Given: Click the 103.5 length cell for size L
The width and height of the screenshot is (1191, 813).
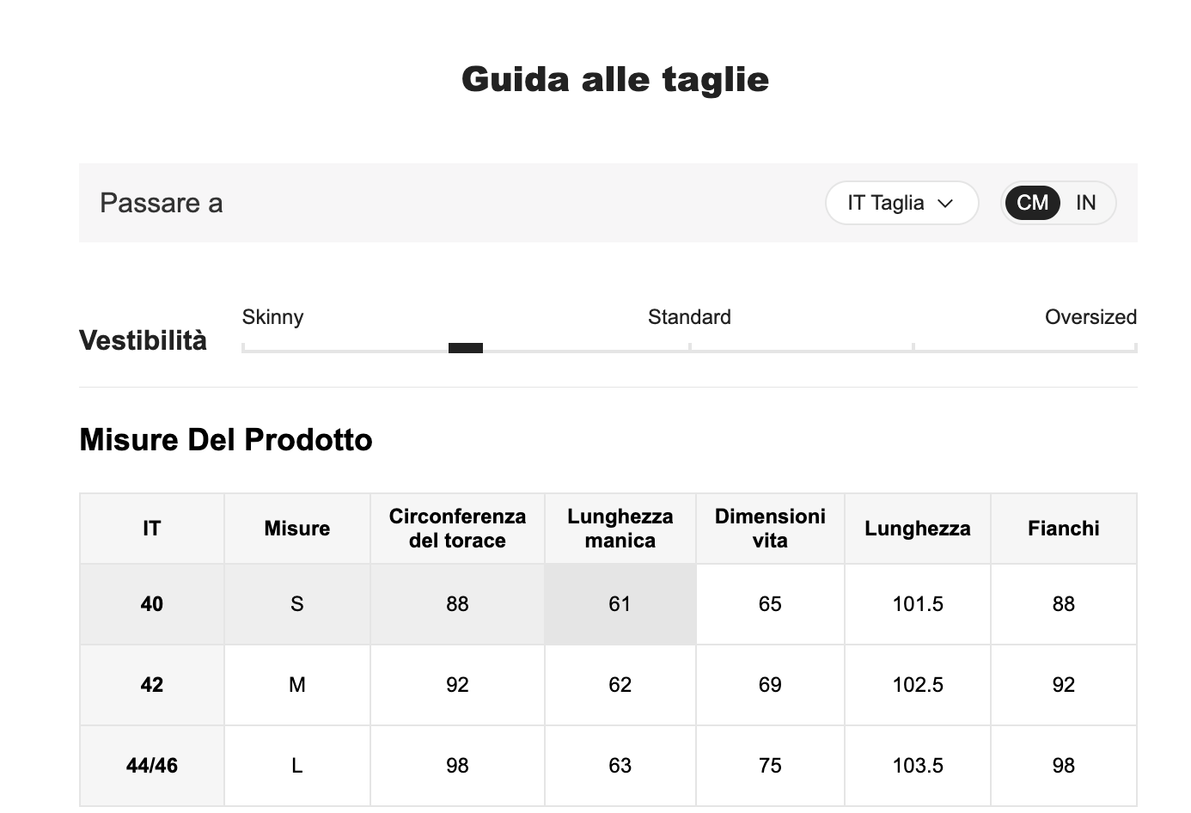Looking at the screenshot, I should pyautogui.click(x=918, y=766).
